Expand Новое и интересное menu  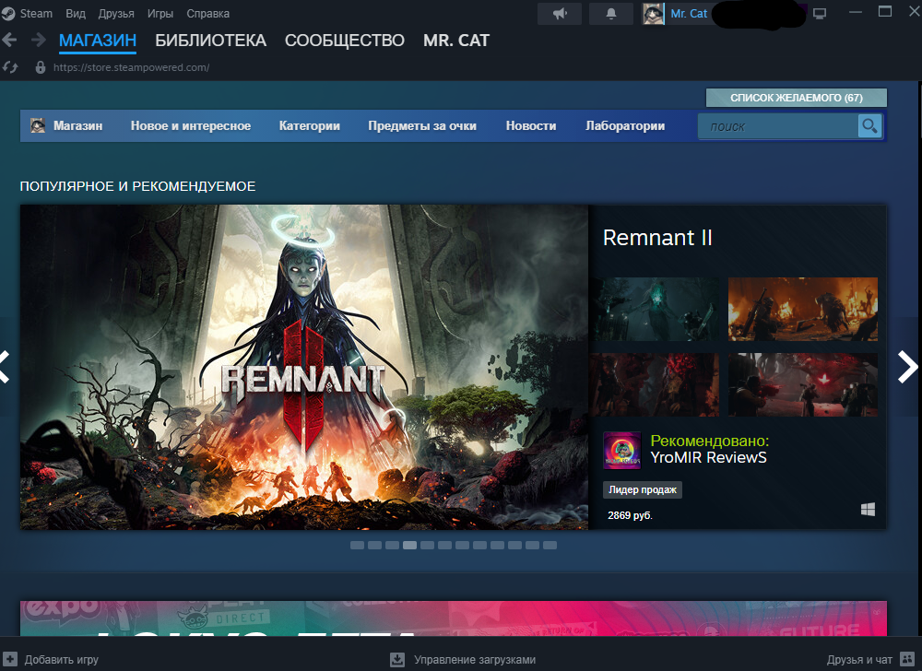[191, 125]
